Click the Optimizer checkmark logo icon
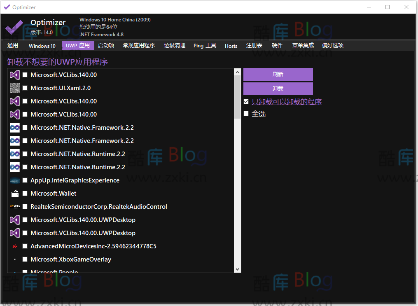The height and width of the screenshot is (306, 418). [x=14, y=27]
